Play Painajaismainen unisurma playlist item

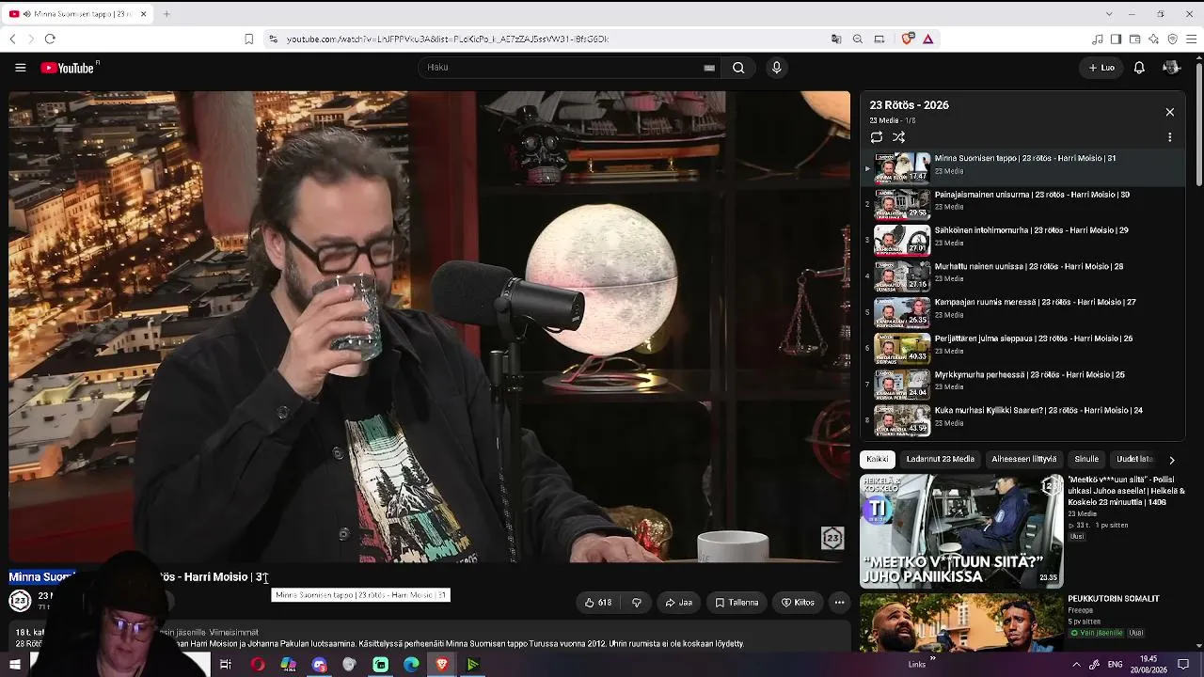point(1023,204)
